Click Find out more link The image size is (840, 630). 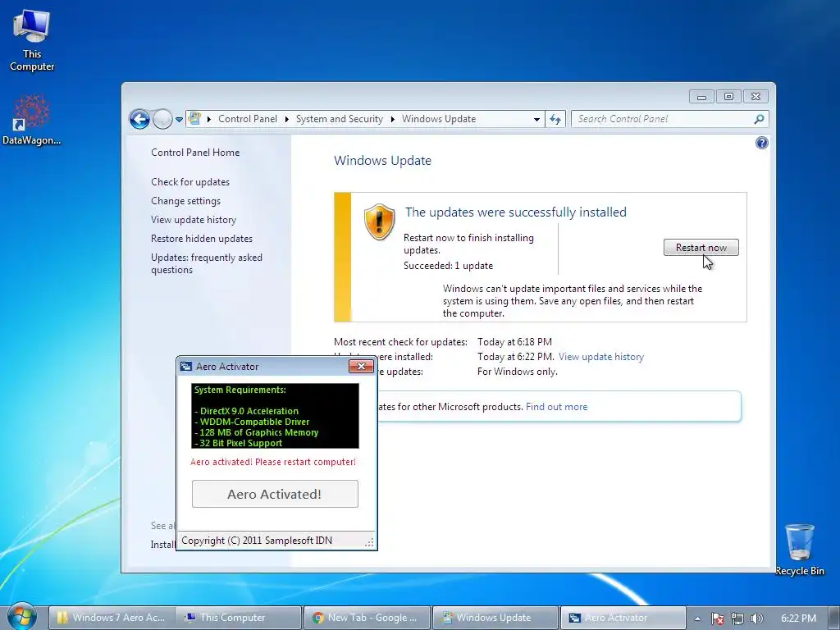[x=557, y=407]
